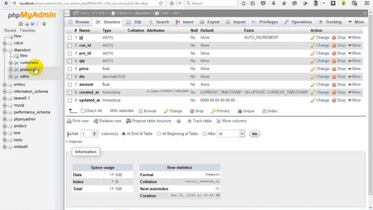Click the phpMyAdmin home icon
Screen dimensions: 373x210
point(21,24)
